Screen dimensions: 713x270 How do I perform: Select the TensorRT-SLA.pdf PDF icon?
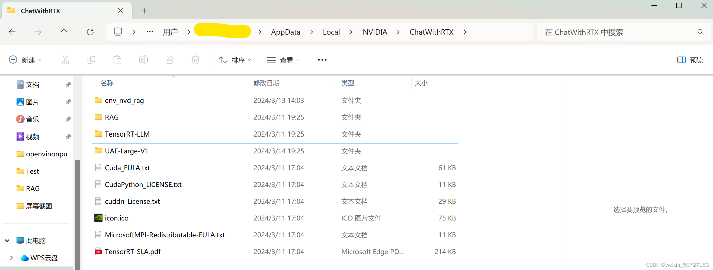(98, 252)
